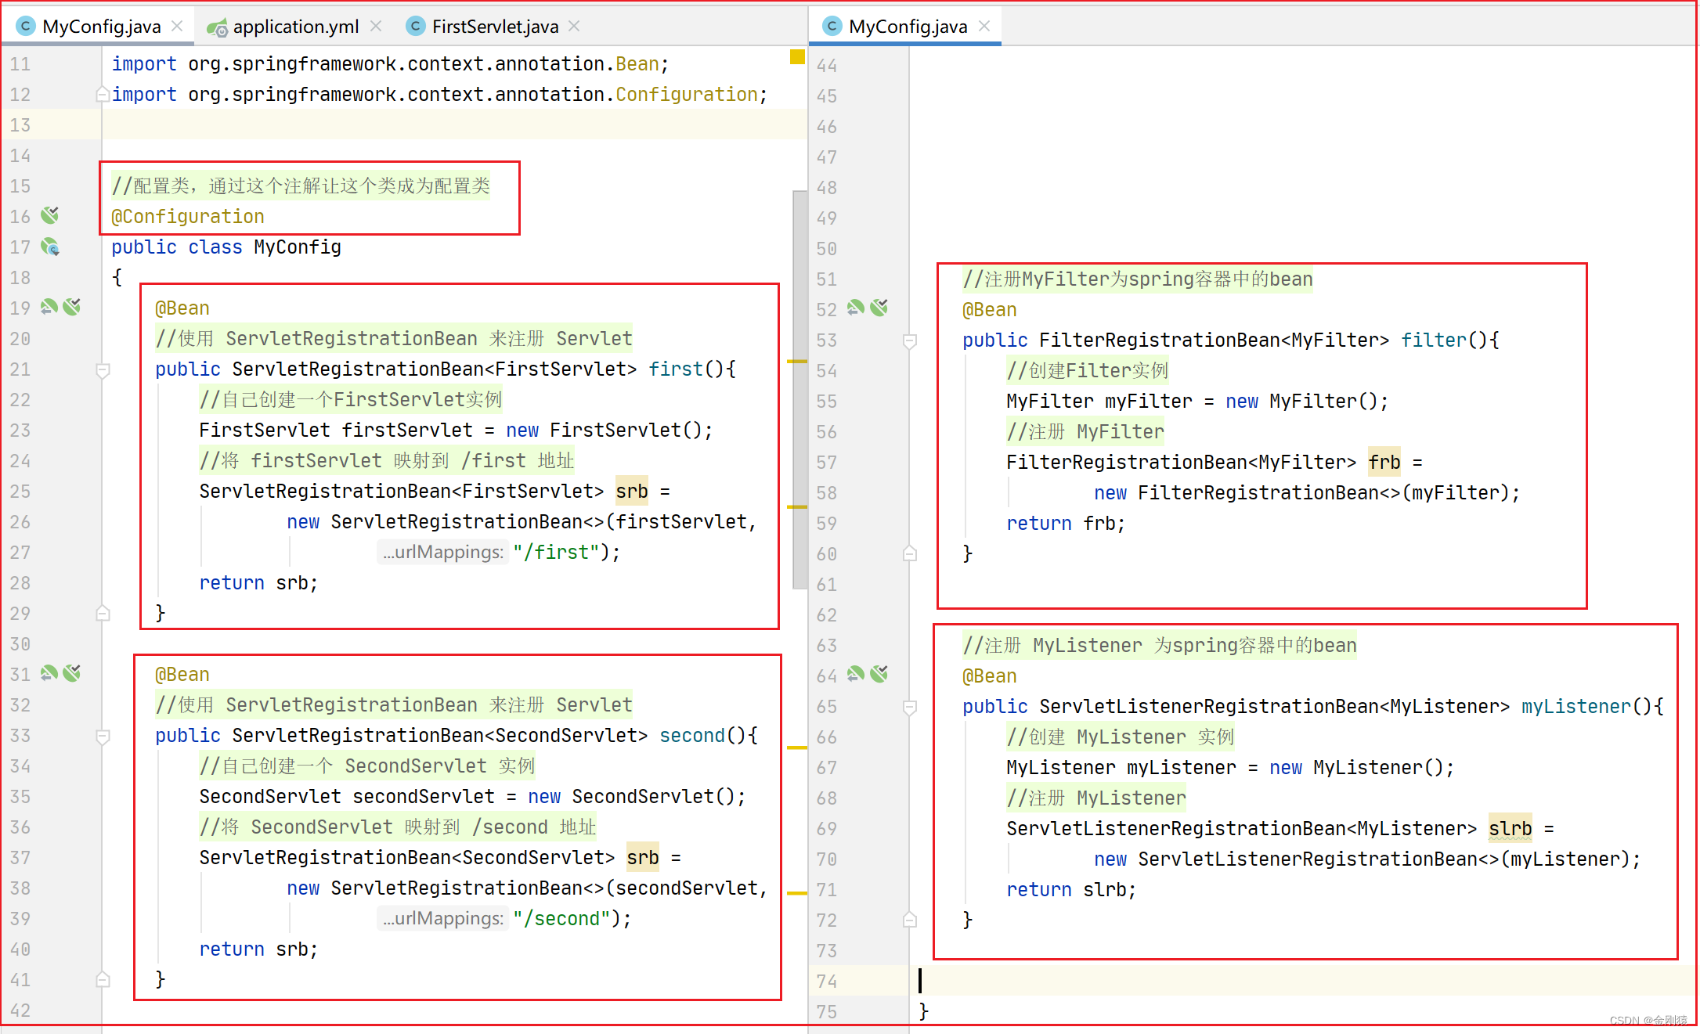This screenshot has width=1700, height=1034.
Task: Click string literal "/first"
Action: [556, 552]
